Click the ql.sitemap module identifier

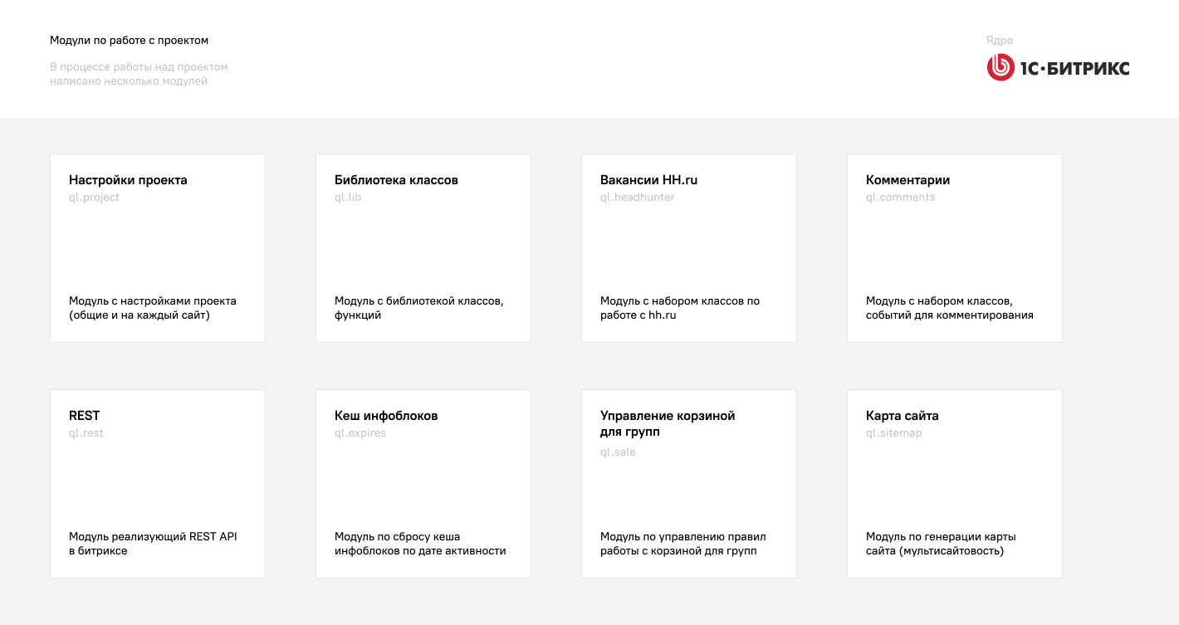[893, 433]
